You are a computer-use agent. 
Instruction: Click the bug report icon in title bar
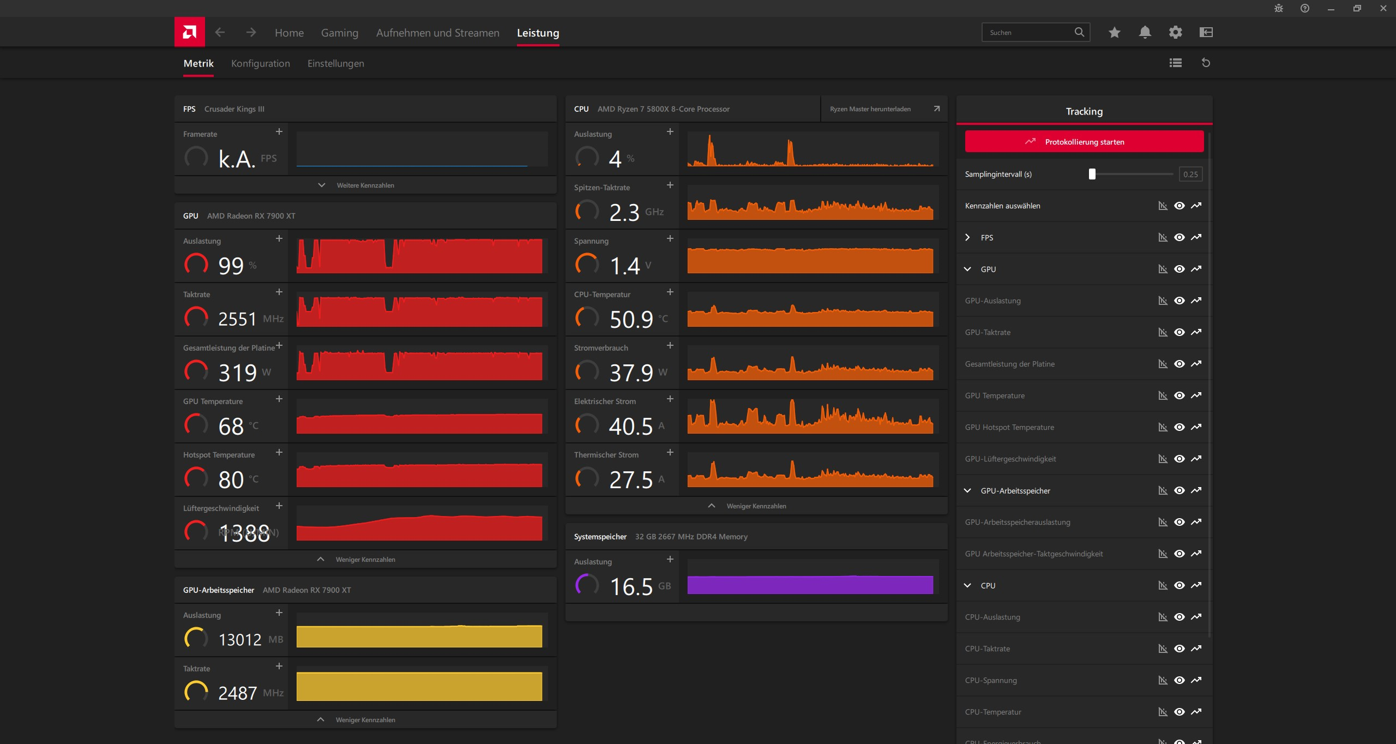pyautogui.click(x=1278, y=8)
